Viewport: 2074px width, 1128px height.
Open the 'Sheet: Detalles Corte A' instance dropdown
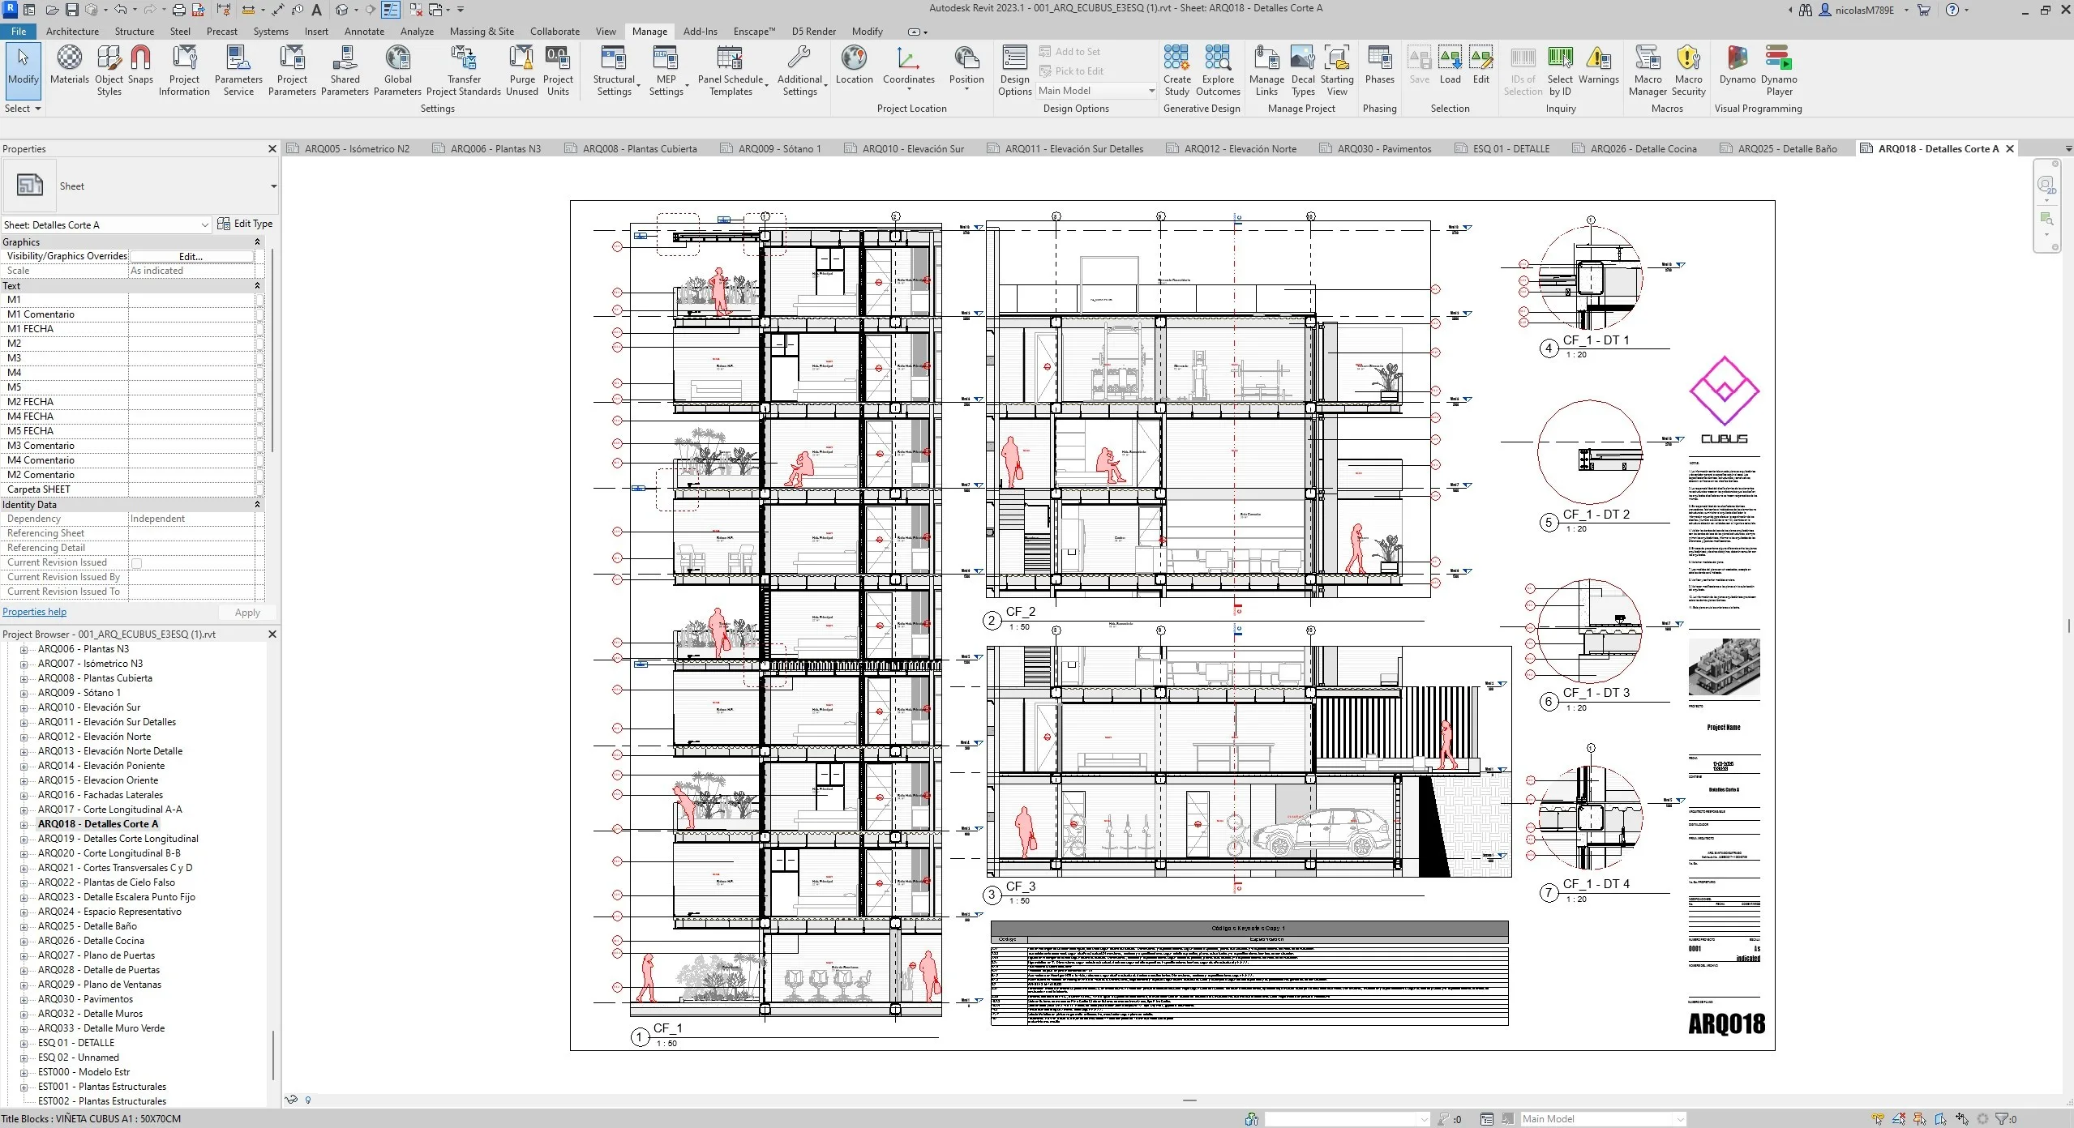[x=204, y=224]
